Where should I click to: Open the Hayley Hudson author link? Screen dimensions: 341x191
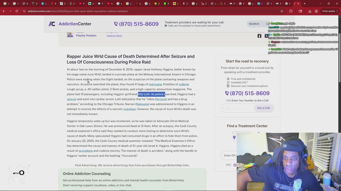[86, 36]
